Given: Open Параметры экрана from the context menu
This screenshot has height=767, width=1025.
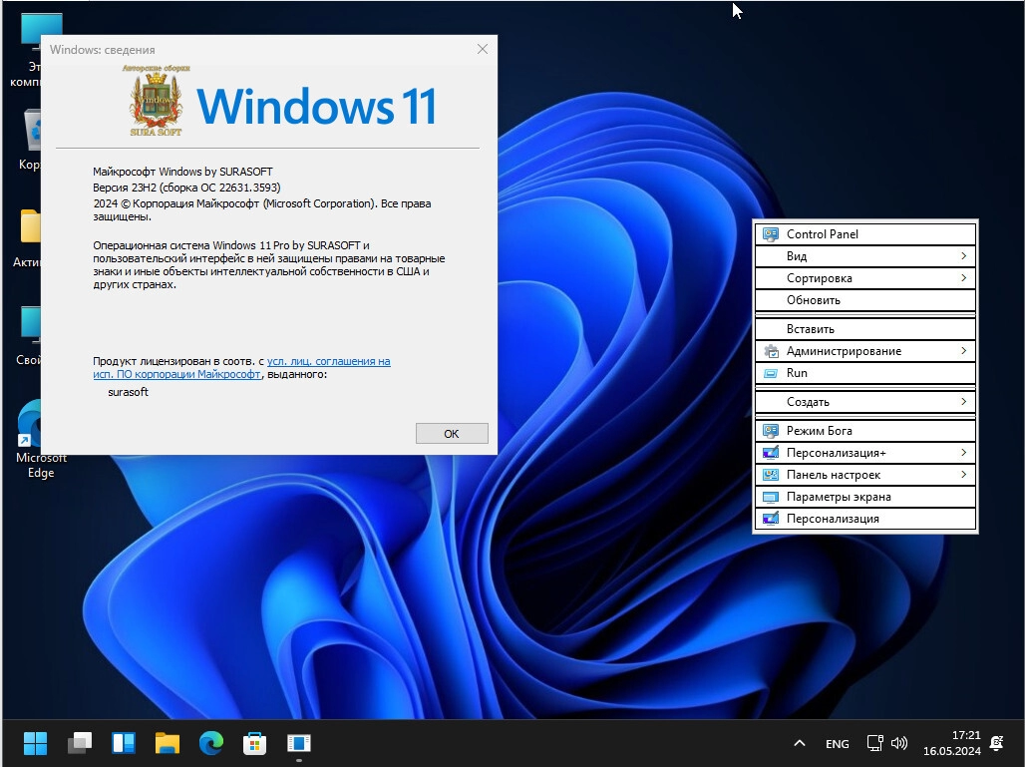Looking at the screenshot, I should [864, 497].
